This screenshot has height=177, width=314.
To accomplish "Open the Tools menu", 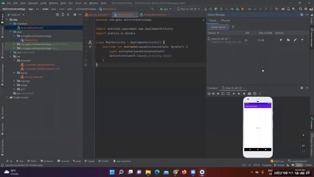I will (78, 3).
